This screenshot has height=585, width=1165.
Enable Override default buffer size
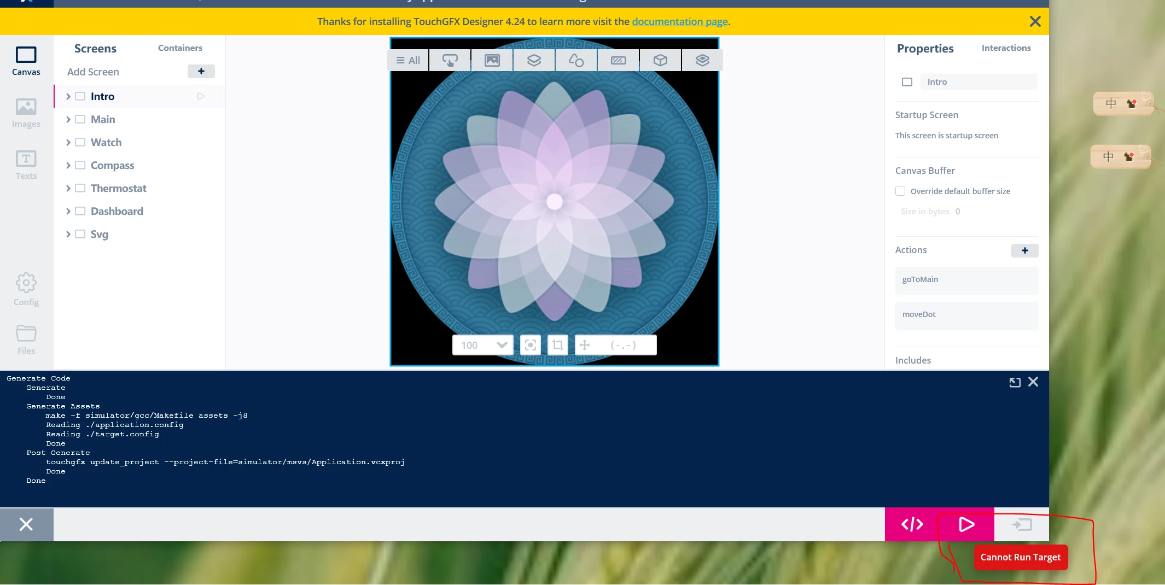(900, 191)
